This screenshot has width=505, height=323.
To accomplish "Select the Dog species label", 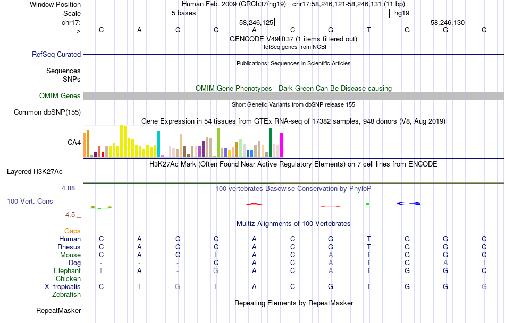I will click(x=74, y=263).
